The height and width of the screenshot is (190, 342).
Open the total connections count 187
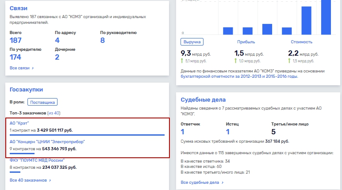[15, 40]
